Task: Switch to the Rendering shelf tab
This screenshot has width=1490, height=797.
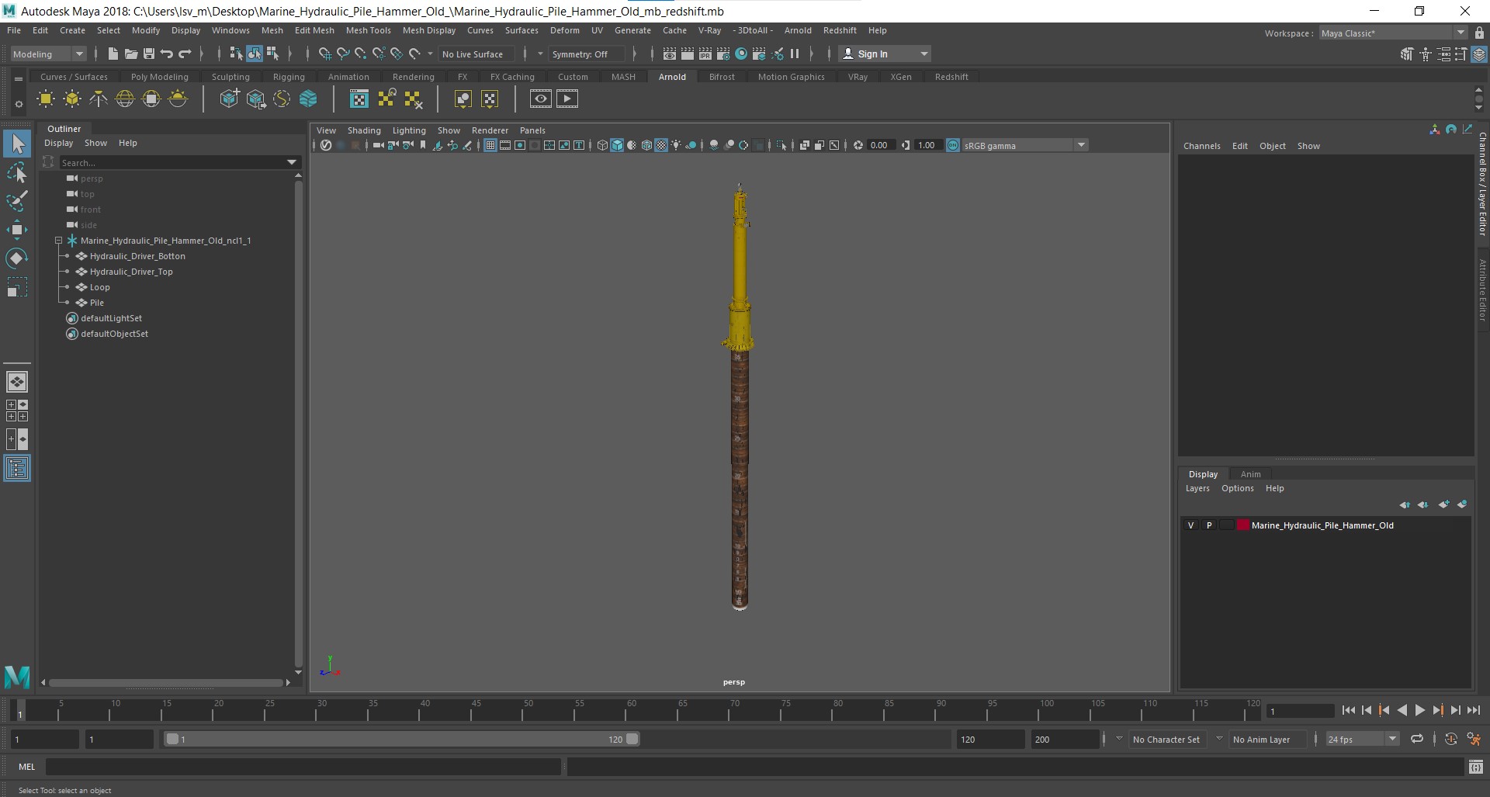Action: click(413, 77)
